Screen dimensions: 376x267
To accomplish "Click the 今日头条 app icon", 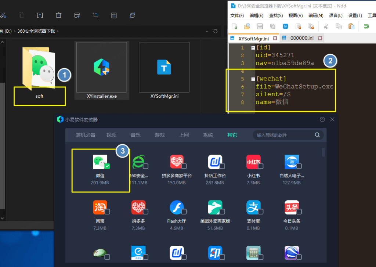I will coord(292,207).
